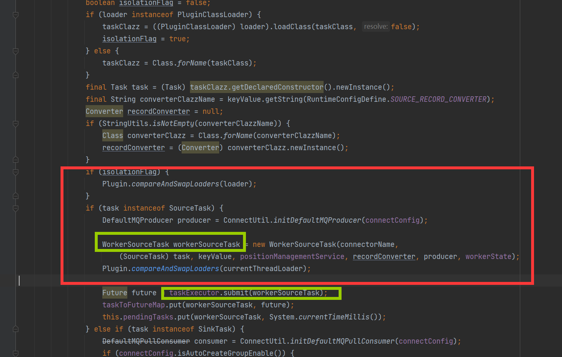Click 'taskClazz.getDeclaredConstructor' highlighted call
Viewport: 562px width, 357px height.
point(257,87)
